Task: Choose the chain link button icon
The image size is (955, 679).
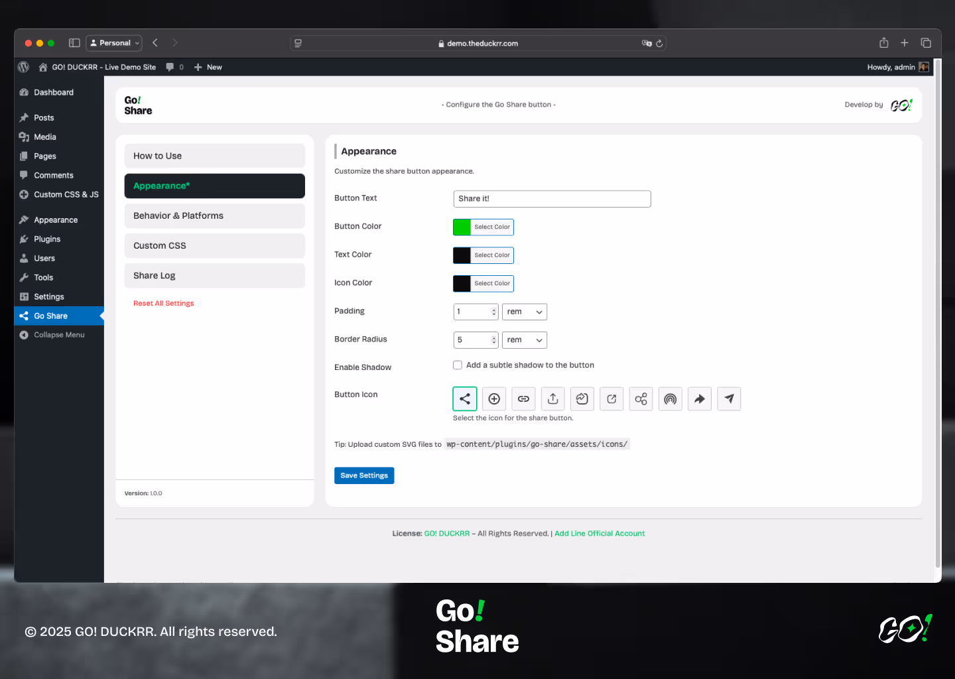Action: (x=523, y=399)
